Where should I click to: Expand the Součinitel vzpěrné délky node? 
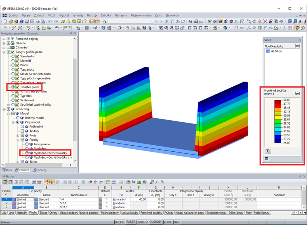[x=8, y=105]
